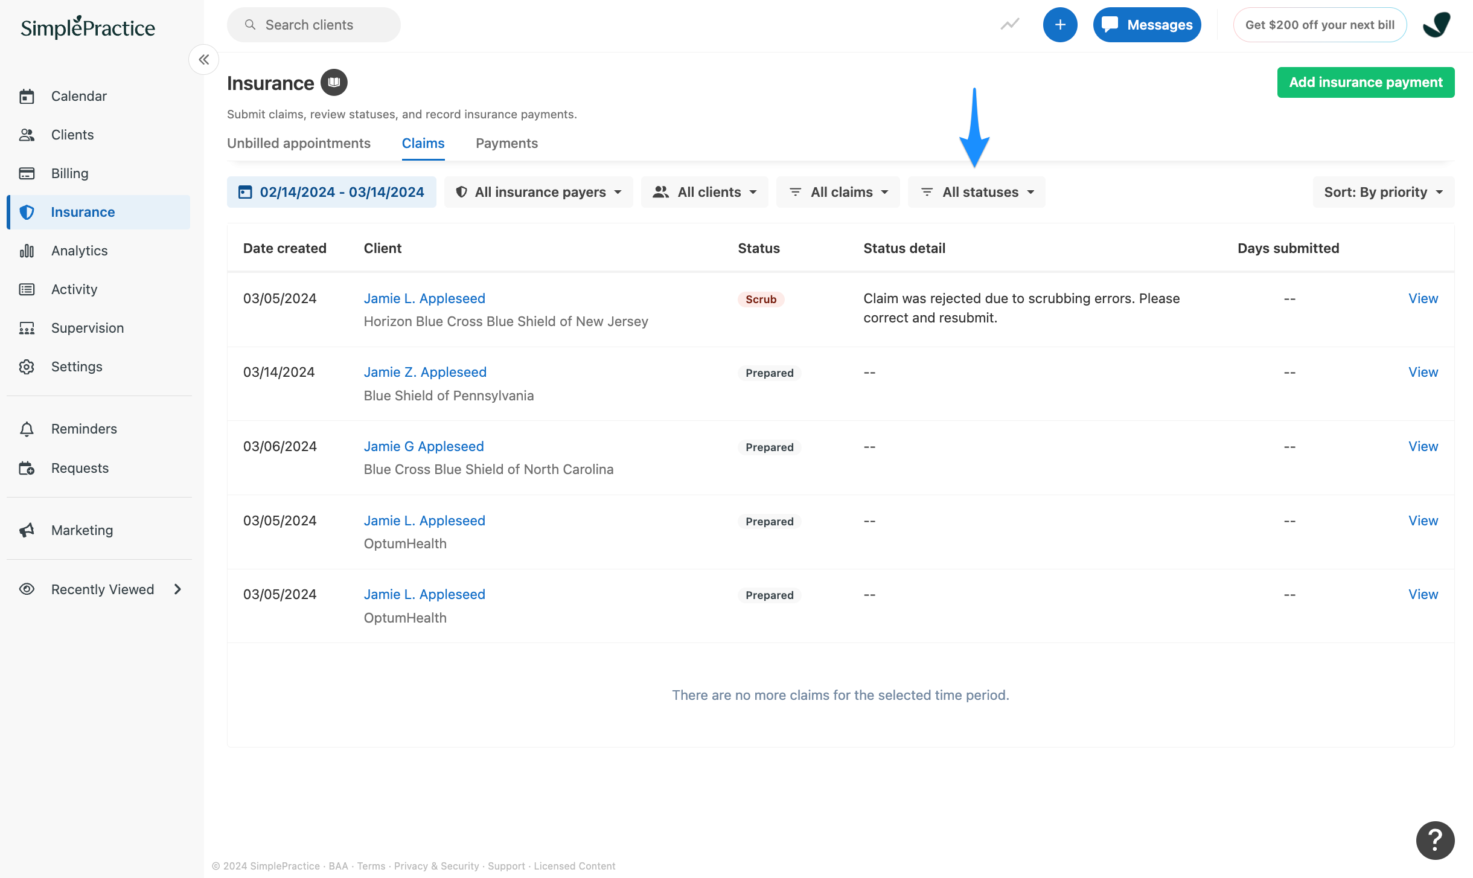
Task: Switch to the Unbilled appointments tab
Action: click(299, 143)
